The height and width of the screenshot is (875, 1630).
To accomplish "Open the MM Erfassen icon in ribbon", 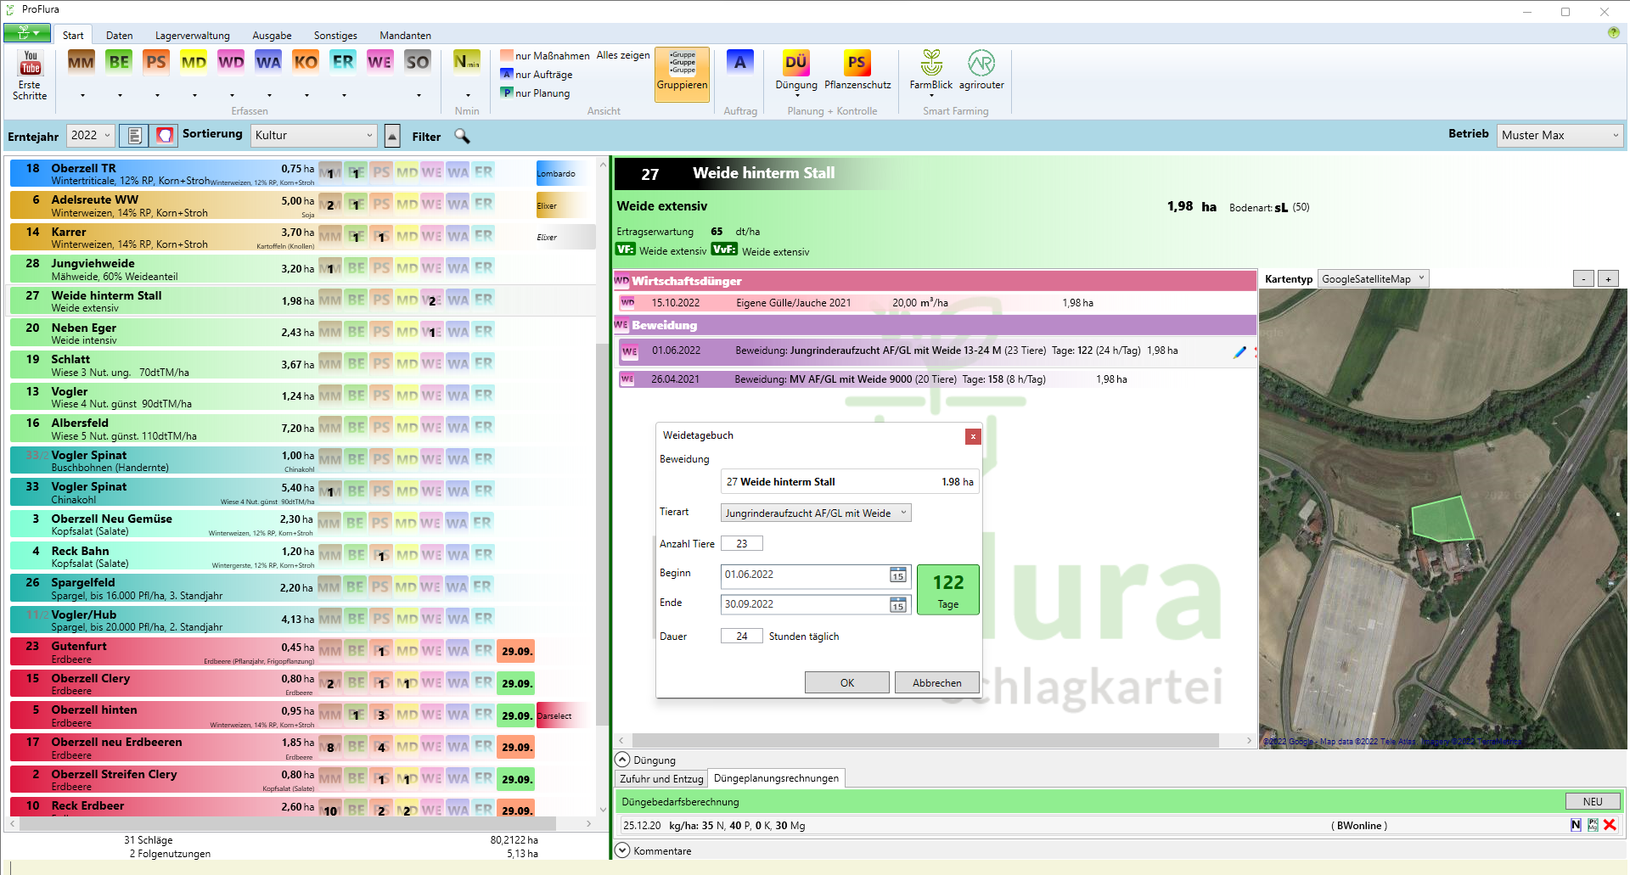I will point(81,62).
